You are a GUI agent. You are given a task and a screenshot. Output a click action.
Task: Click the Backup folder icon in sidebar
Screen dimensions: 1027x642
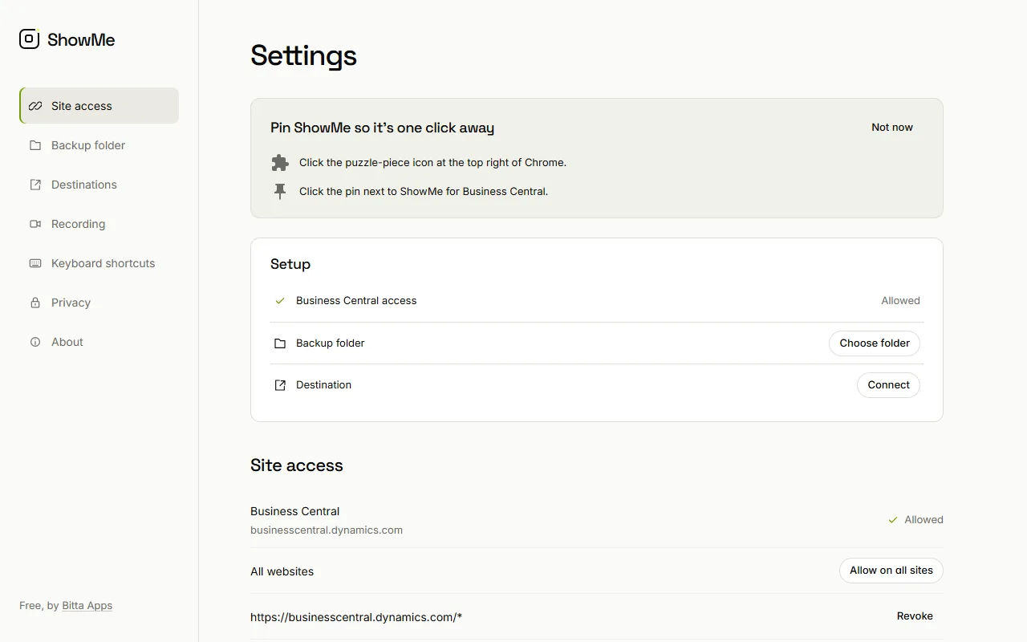tap(35, 145)
